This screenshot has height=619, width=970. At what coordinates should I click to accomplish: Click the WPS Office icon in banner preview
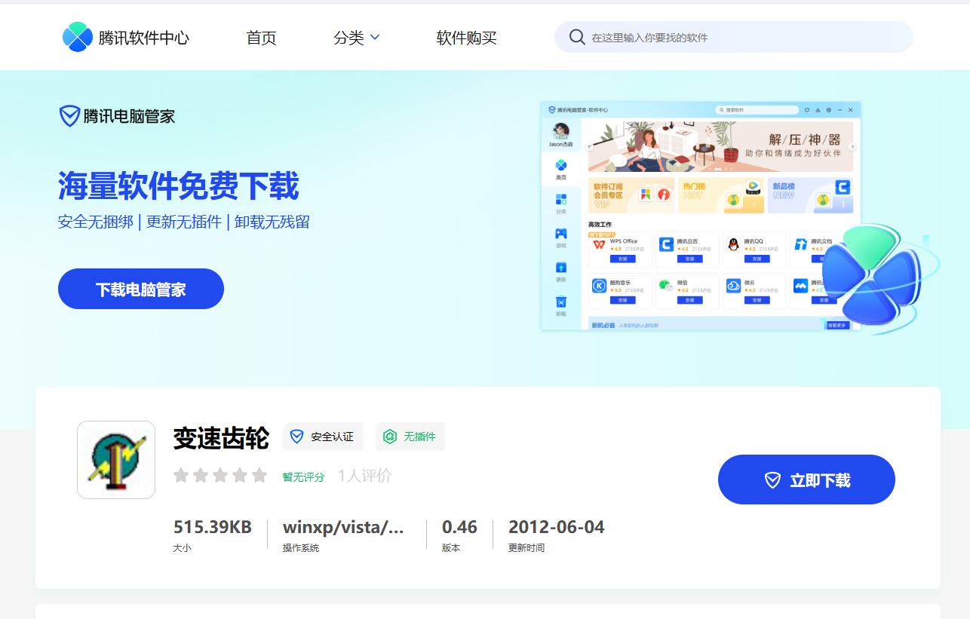point(599,244)
